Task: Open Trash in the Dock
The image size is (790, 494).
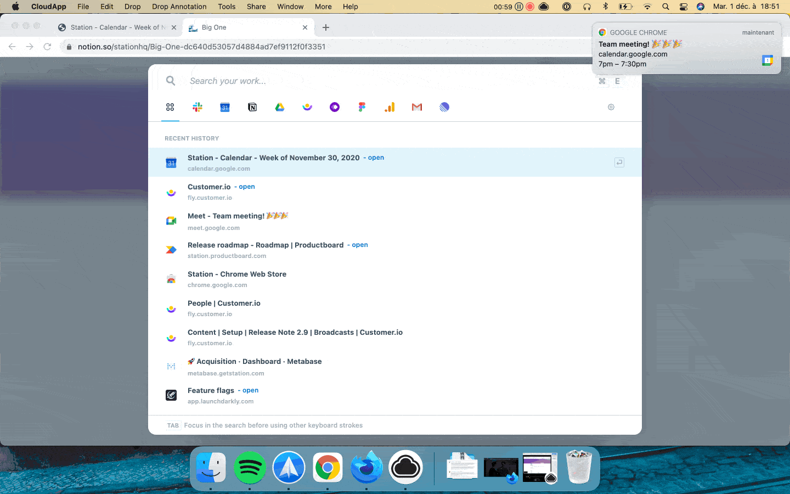Action: coord(579,467)
